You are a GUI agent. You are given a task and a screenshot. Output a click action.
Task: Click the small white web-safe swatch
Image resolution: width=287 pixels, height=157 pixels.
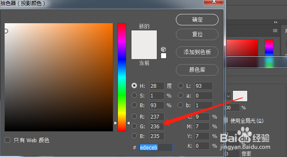coord(164,56)
